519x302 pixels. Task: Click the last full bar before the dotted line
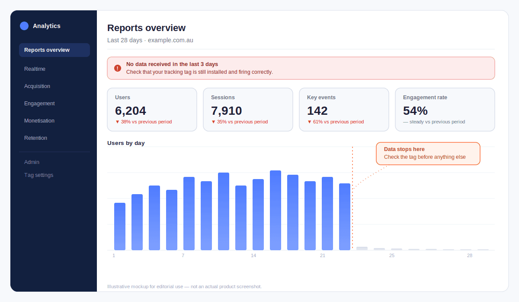click(x=345, y=217)
